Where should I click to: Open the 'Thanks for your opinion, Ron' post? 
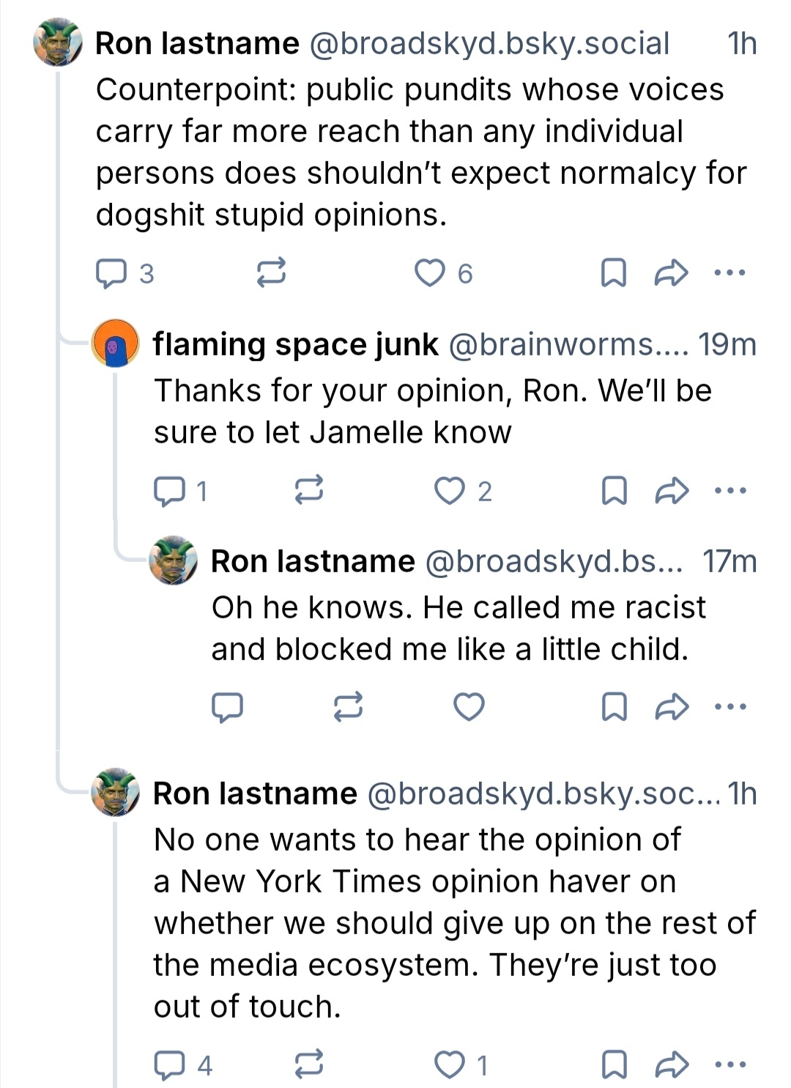click(x=432, y=411)
